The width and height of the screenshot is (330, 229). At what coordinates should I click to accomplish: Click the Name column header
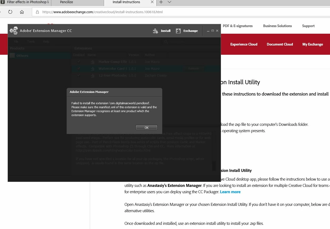pos(92,55)
